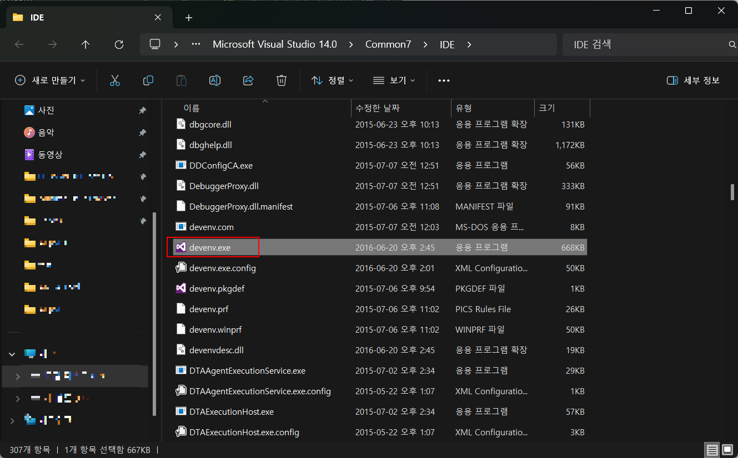This screenshot has width=738, height=458.
Task: Collapse the This PC tree node
Action: tap(12, 353)
